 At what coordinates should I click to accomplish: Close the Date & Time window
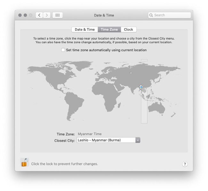[x=20, y=15]
